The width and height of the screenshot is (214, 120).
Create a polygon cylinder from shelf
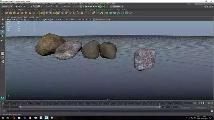14,13
